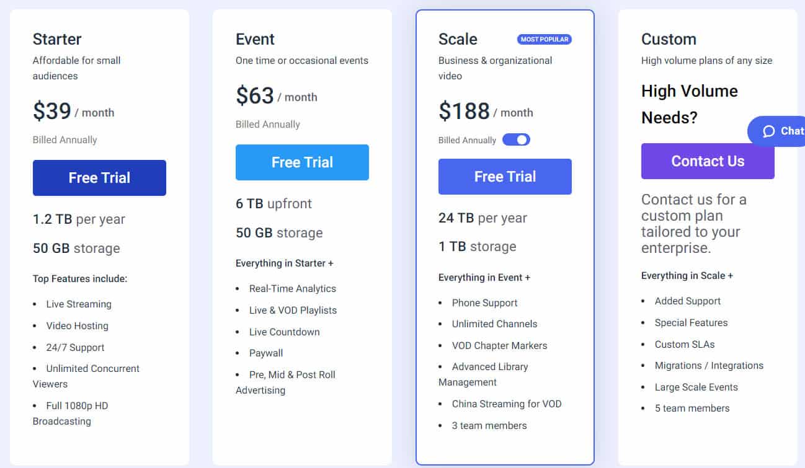Viewport: 805px width, 468px height.
Task: Start a Free Trial on the Event plan
Action: 302,162
